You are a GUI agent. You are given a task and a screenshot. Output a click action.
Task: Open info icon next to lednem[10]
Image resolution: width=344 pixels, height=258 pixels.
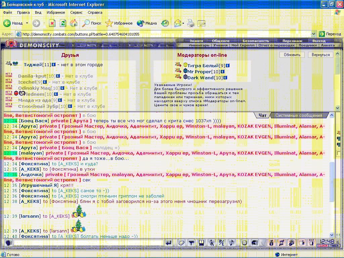(56, 94)
